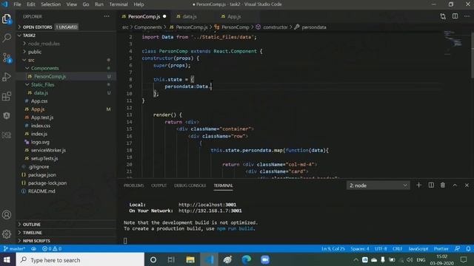Split the editor to the right
The image size is (474, 266).
coord(455,16)
